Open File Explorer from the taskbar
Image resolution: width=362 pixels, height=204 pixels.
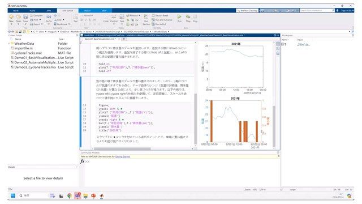pyautogui.click(x=85, y=195)
